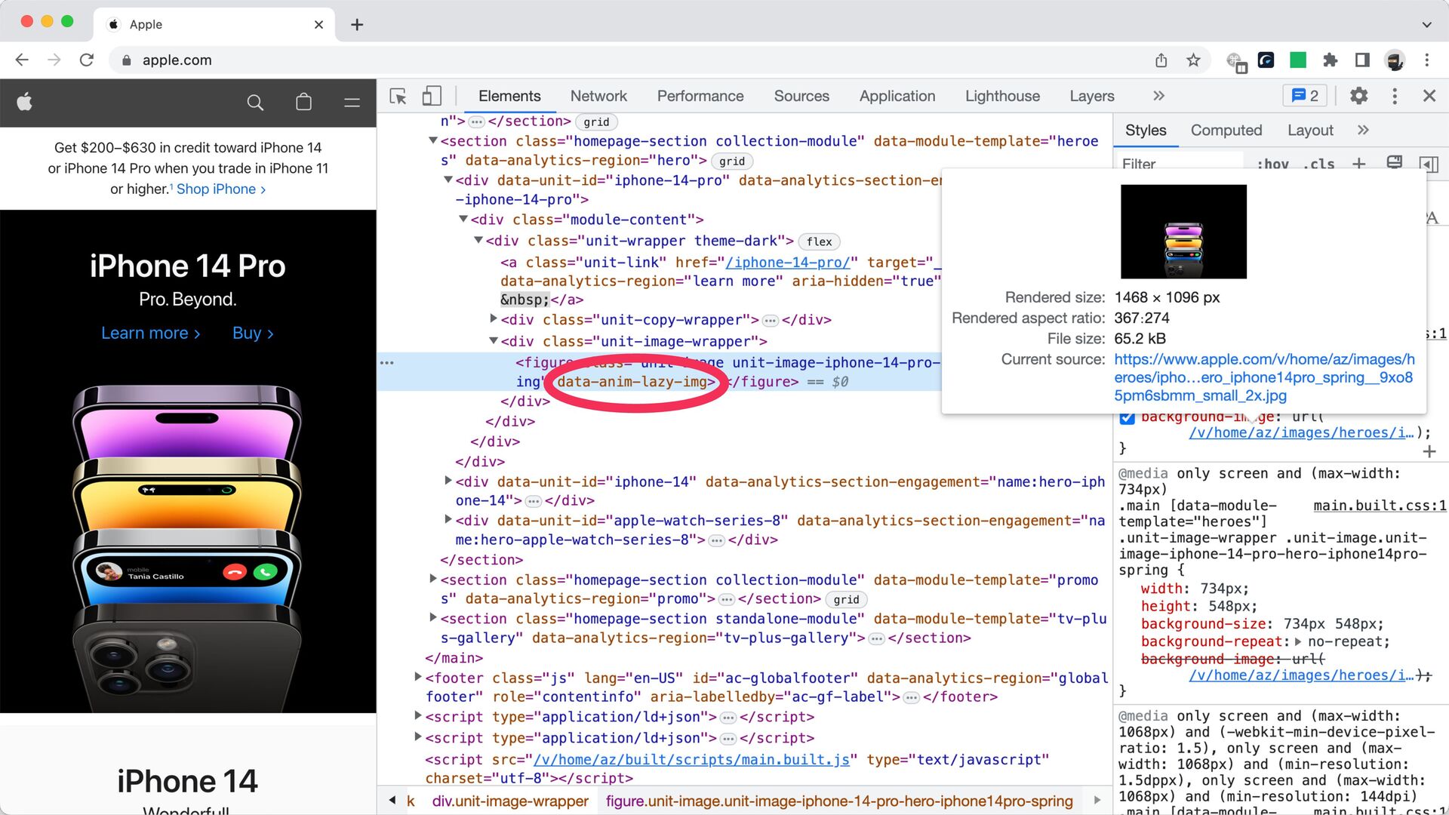Open the shopping bag icon
1449x815 pixels.
click(x=303, y=102)
